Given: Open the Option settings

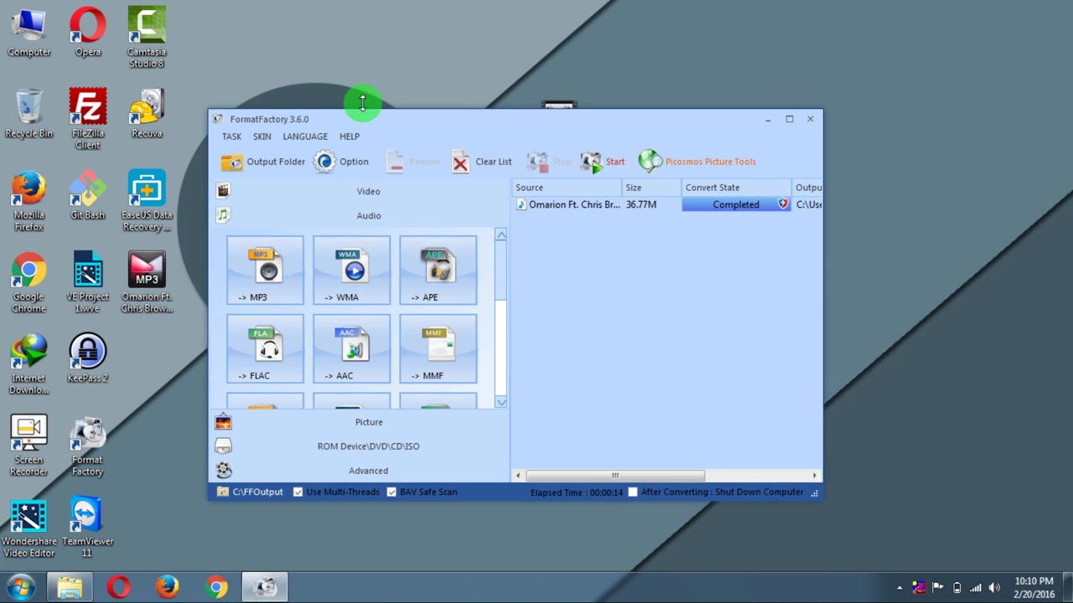Looking at the screenshot, I should click(x=342, y=161).
